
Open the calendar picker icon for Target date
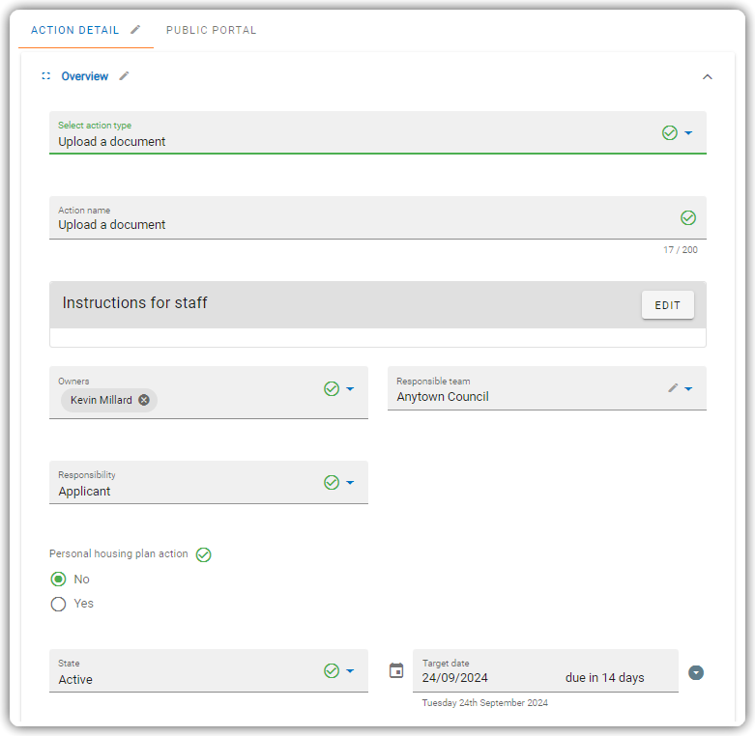pos(396,670)
